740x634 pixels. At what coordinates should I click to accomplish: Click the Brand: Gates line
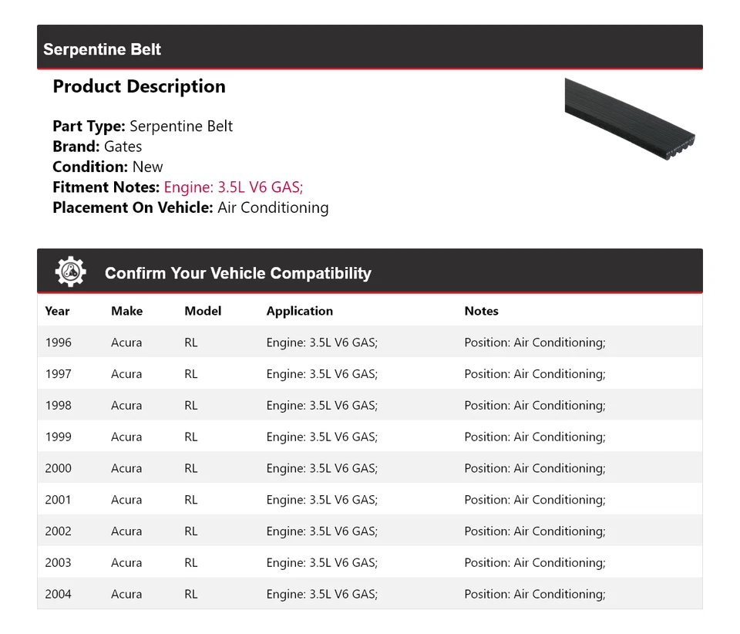click(x=97, y=147)
